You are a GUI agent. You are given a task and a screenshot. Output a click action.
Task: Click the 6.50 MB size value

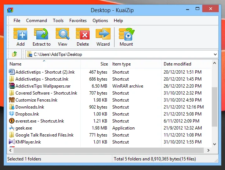point(99,86)
